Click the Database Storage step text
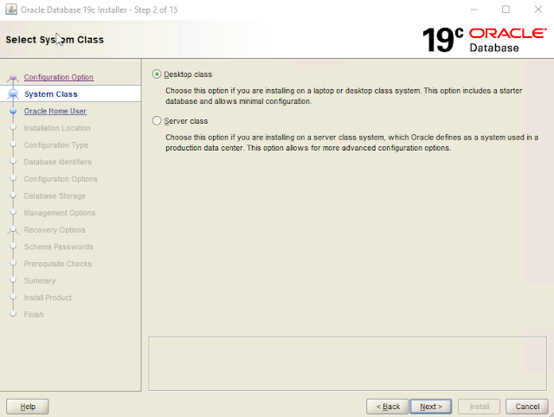Viewport: 554px width, 417px height. click(x=55, y=196)
